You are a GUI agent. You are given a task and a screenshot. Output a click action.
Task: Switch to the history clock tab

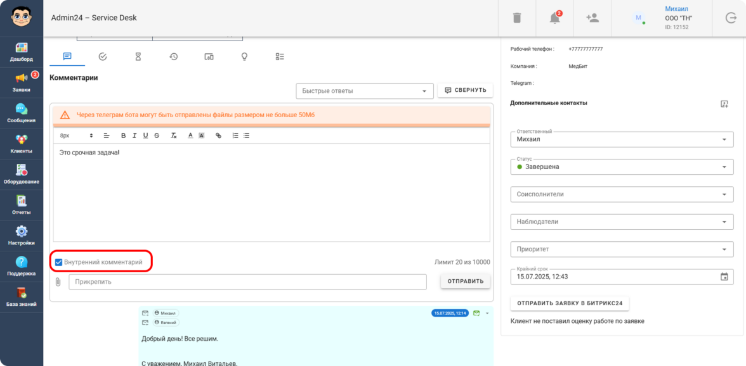[x=174, y=56]
